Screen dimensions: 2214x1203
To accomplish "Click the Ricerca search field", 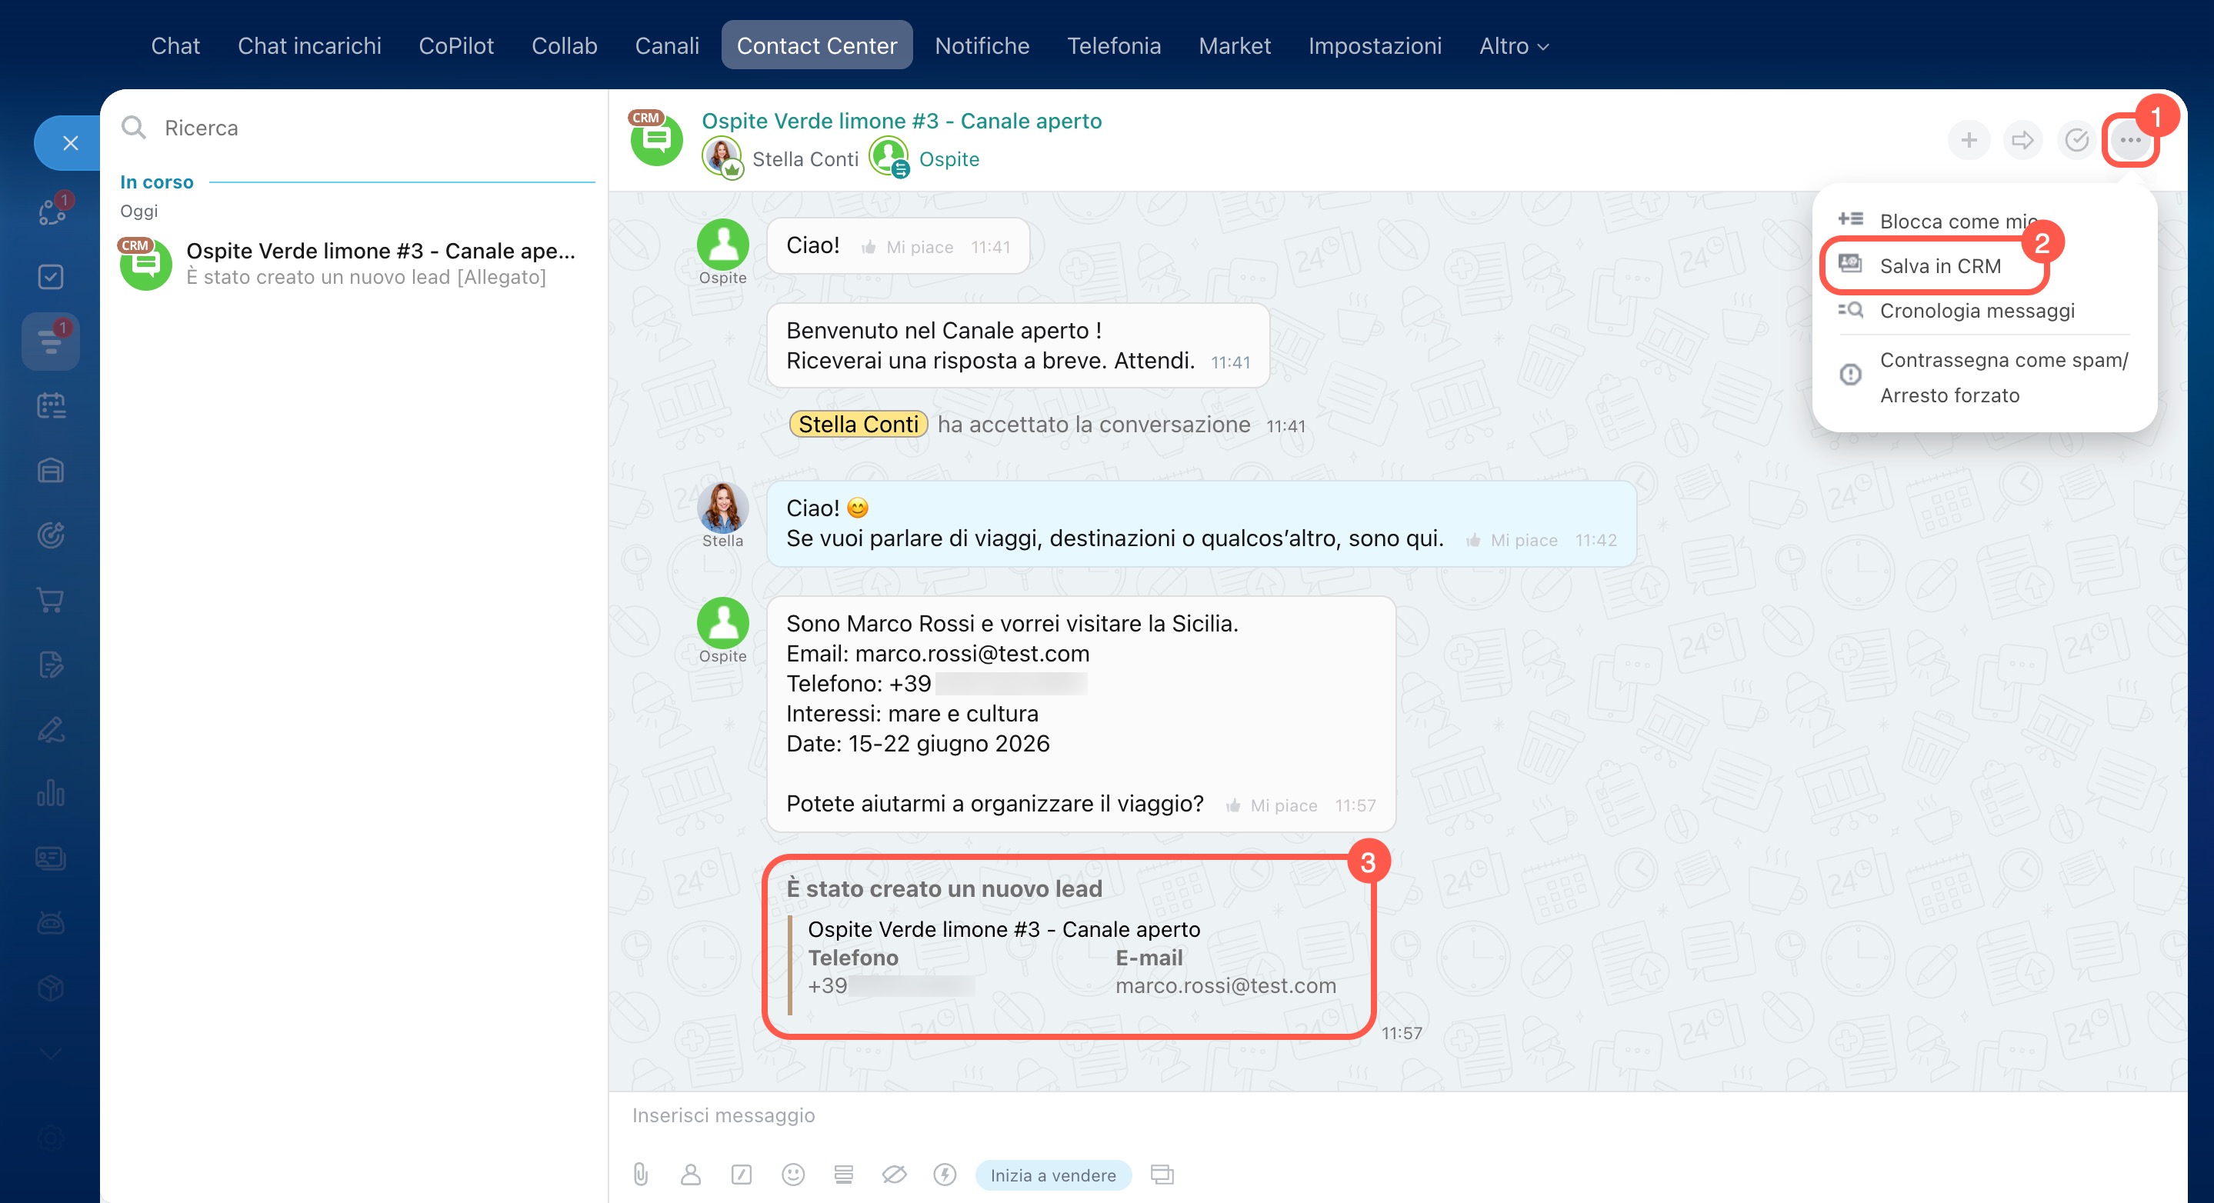I will click(x=361, y=128).
